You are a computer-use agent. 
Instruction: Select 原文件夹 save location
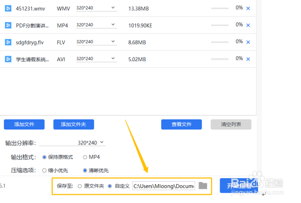(91, 186)
